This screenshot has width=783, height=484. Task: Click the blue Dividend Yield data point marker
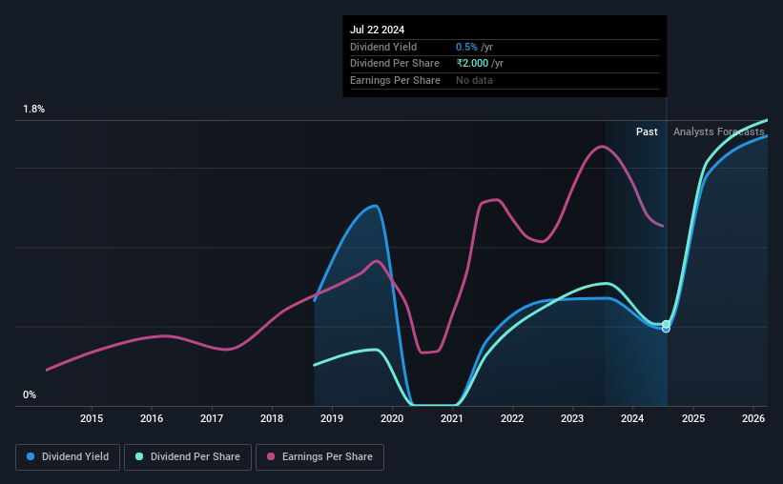(666, 329)
